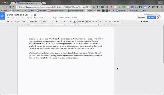This screenshot has width=164, height=95.
Task: Insert a link with chain icon
Action: click(80, 21)
